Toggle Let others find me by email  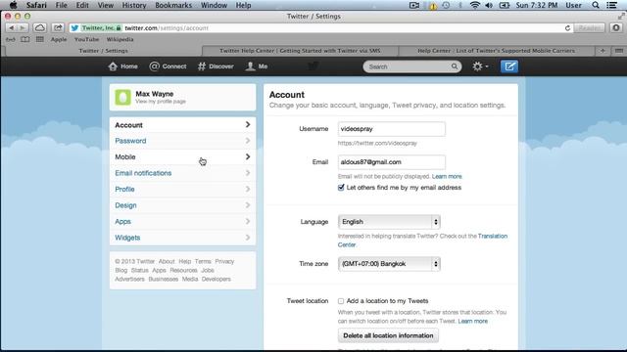tap(341, 187)
